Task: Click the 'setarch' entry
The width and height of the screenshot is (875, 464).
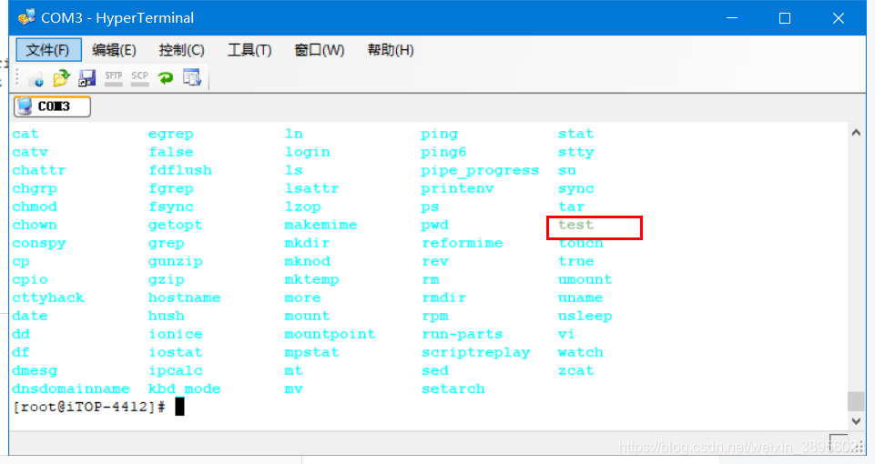Action: (453, 388)
